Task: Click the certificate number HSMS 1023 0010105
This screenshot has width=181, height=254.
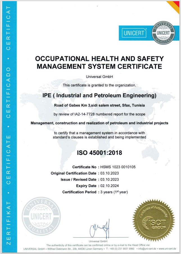Action: pyautogui.click(x=118, y=167)
